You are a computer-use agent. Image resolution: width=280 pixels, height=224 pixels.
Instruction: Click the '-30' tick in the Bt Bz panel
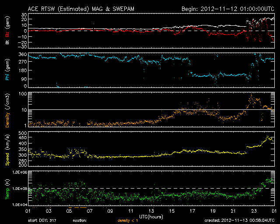tap(23, 47)
